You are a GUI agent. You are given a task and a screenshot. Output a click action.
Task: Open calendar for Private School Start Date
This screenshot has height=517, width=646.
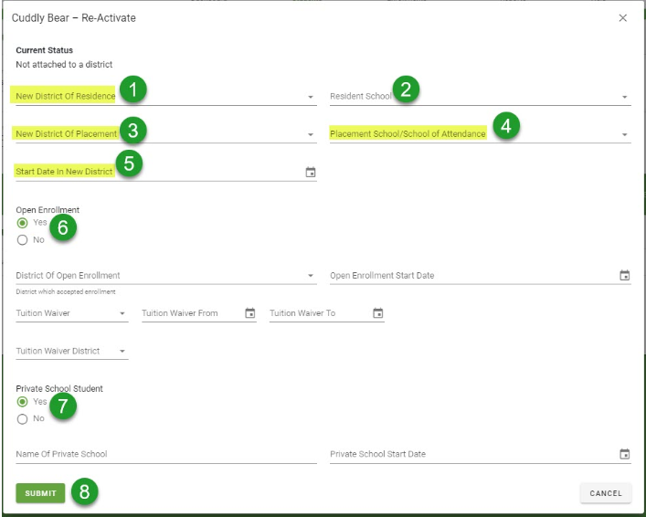[625, 454]
